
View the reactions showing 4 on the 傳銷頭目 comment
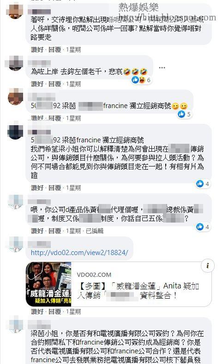(x=203, y=184)
